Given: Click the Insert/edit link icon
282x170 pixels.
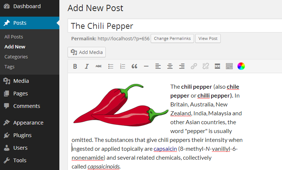Looking at the screenshot, I should tap(194, 66).
